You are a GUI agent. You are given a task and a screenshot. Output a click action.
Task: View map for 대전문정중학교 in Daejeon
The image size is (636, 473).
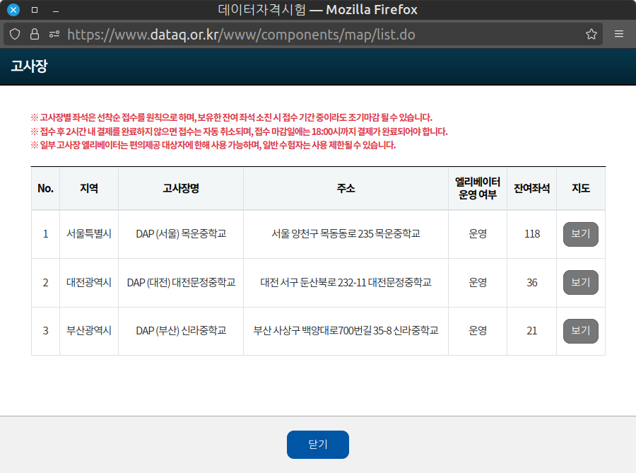pos(580,282)
